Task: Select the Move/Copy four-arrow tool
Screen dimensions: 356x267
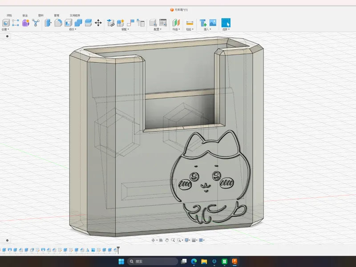Action: coord(98,23)
